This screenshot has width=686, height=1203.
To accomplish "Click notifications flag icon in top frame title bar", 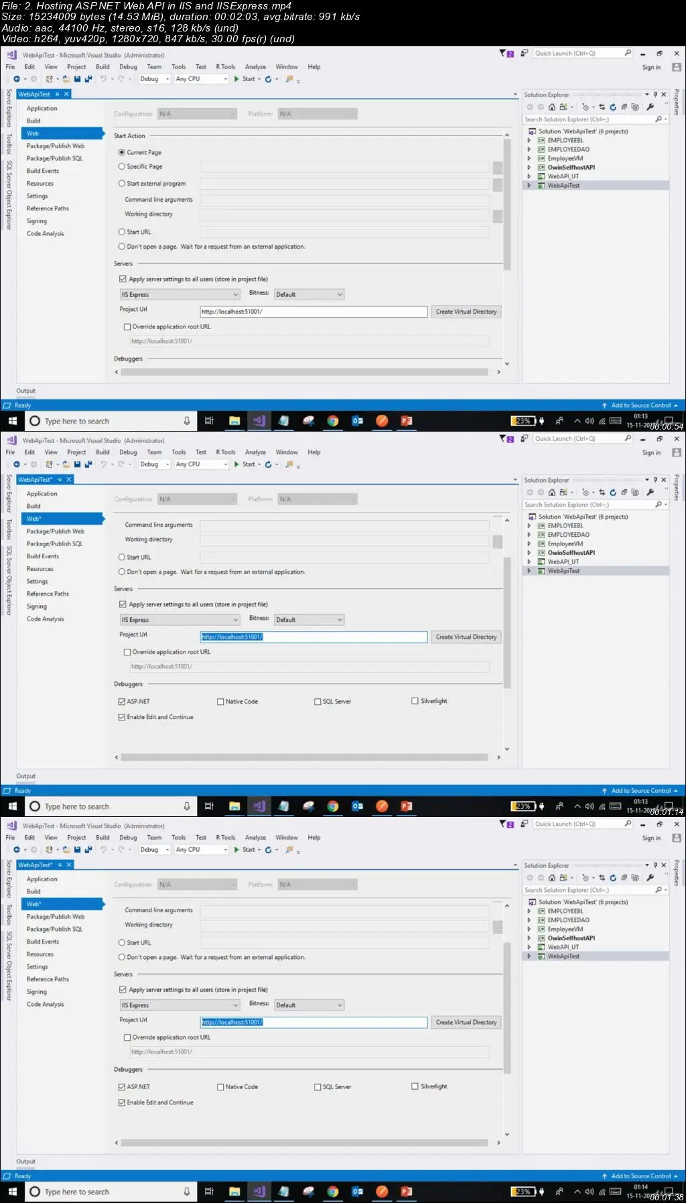I will tap(506, 54).
